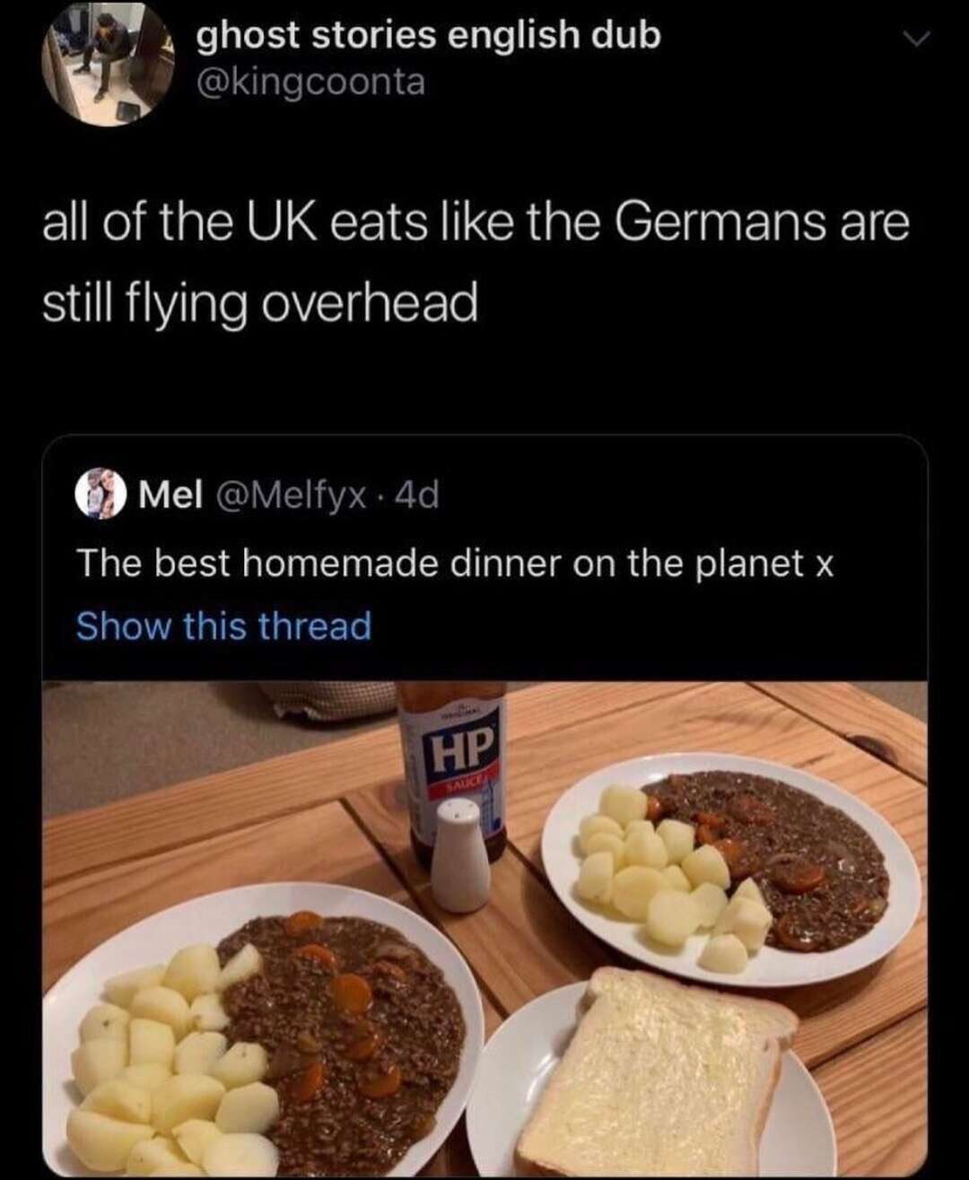969x1180 pixels.
Task: Open Mel's small profile avatar
Action: point(100,496)
